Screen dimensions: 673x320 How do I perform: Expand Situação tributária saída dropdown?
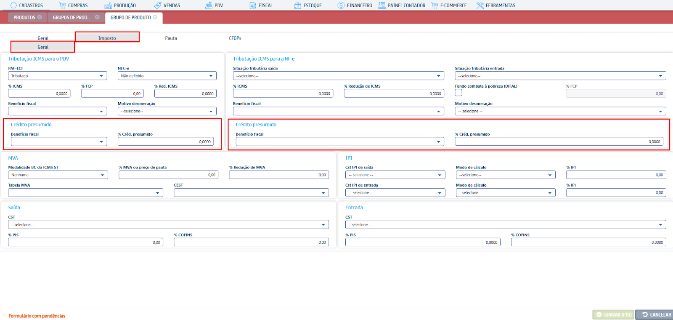click(338, 76)
